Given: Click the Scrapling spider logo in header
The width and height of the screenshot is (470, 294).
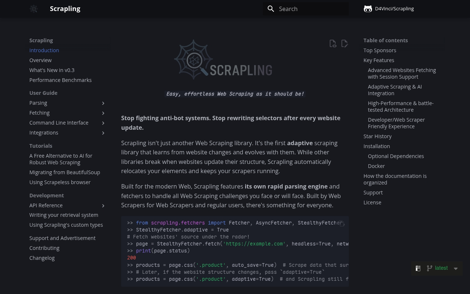Looking at the screenshot, I should [x=34, y=9].
